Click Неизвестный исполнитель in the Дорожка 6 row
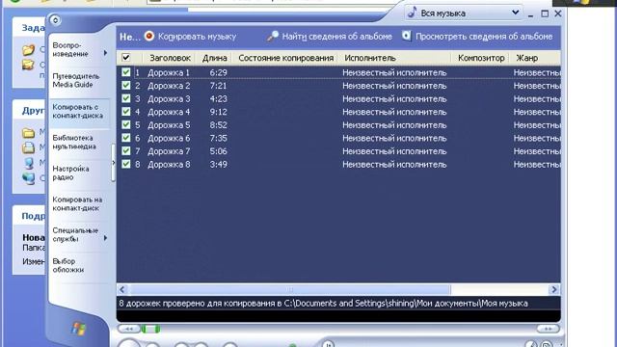The image size is (617, 347). tap(394, 138)
